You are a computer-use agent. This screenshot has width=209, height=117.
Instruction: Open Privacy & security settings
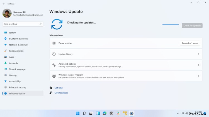coord(23,87)
